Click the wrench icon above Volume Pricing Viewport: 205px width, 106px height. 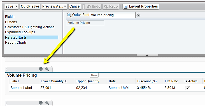(x=47, y=69)
